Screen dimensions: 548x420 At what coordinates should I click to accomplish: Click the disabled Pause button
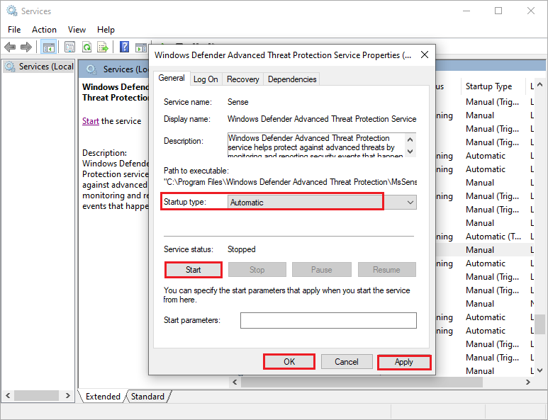(322, 270)
